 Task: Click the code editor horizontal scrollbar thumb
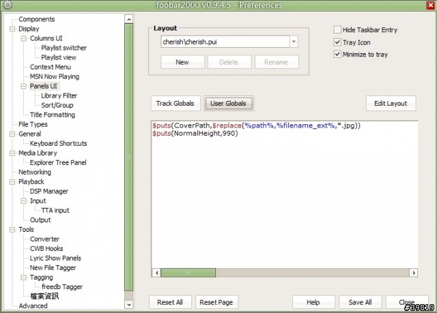pos(188,273)
